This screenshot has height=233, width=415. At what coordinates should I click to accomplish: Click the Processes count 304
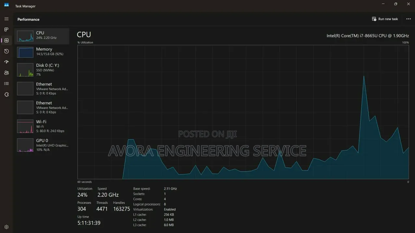[82, 209]
